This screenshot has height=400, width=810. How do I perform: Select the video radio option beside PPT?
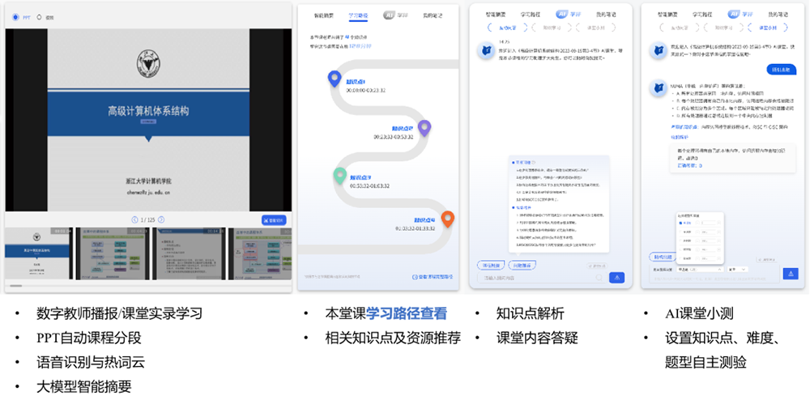tap(39, 15)
